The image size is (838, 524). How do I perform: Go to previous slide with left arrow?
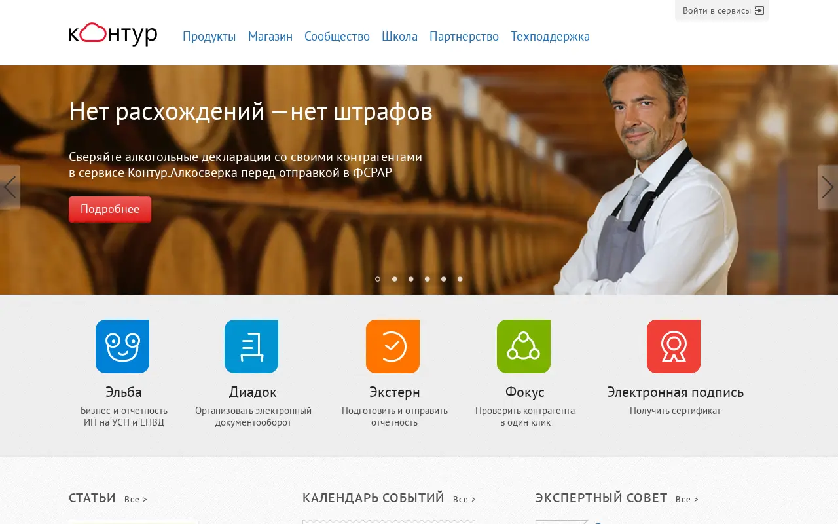pos(10,187)
